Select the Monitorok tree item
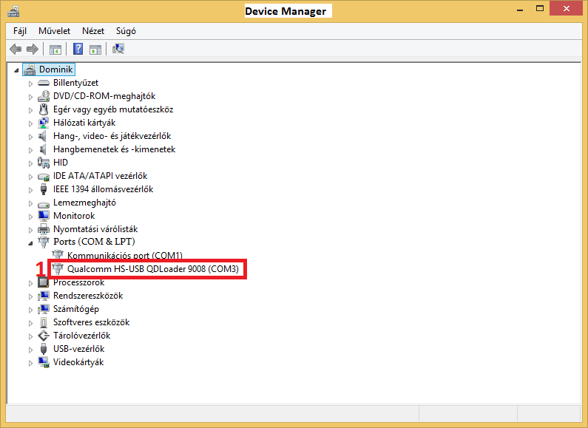588x428 pixels. tap(74, 216)
